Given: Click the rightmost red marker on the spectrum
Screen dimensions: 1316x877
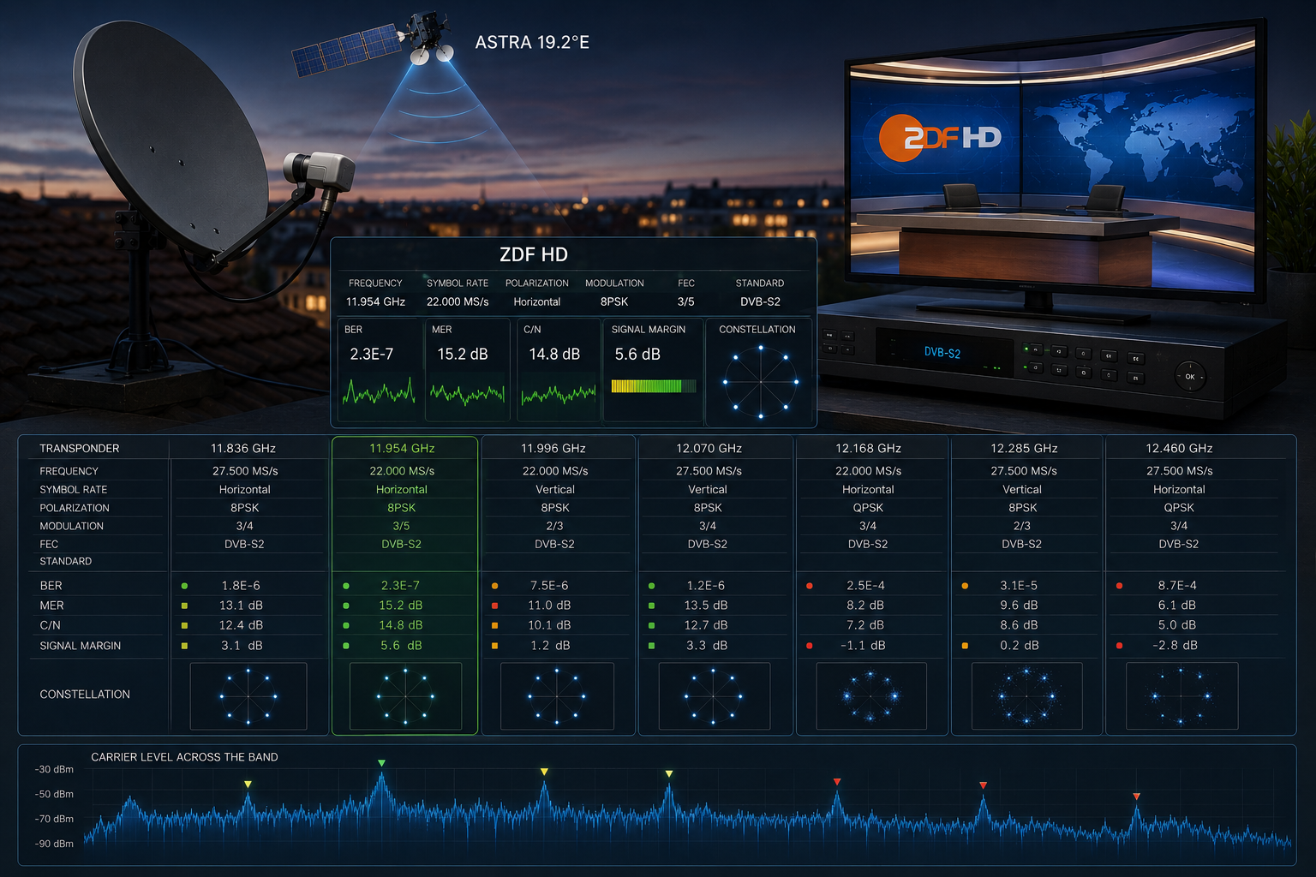Looking at the screenshot, I should [1136, 796].
